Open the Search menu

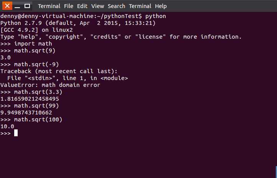point(116,6)
